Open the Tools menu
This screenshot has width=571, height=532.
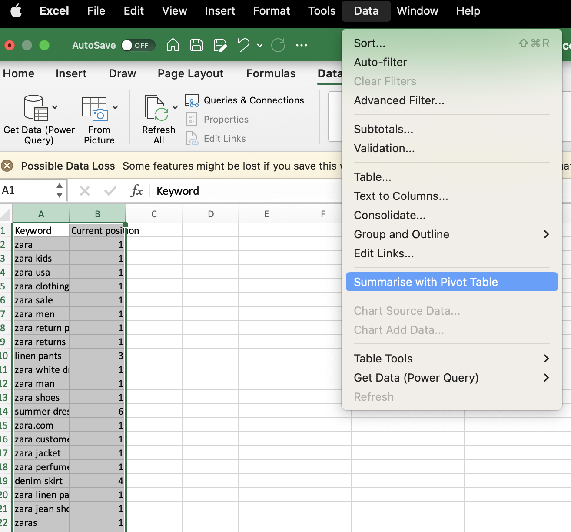point(322,11)
